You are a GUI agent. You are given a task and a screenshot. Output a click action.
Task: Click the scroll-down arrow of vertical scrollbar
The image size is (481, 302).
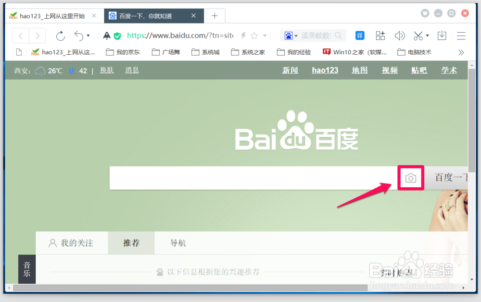(472, 279)
